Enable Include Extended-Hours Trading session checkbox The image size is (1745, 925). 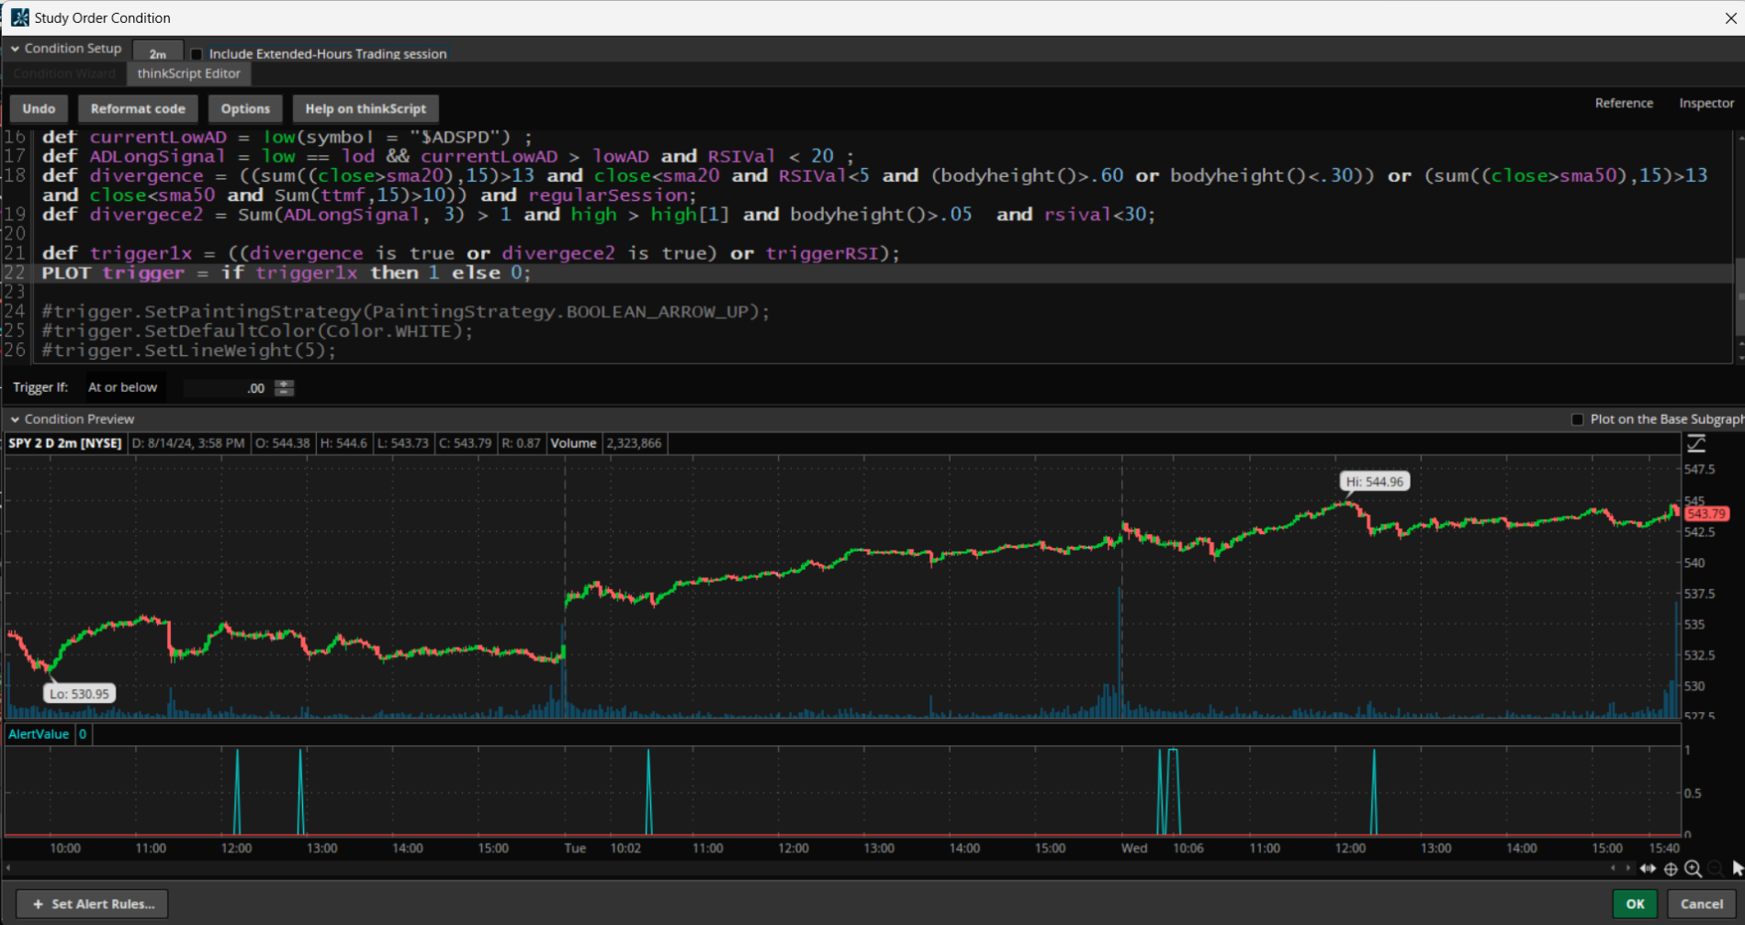click(x=197, y=54)
